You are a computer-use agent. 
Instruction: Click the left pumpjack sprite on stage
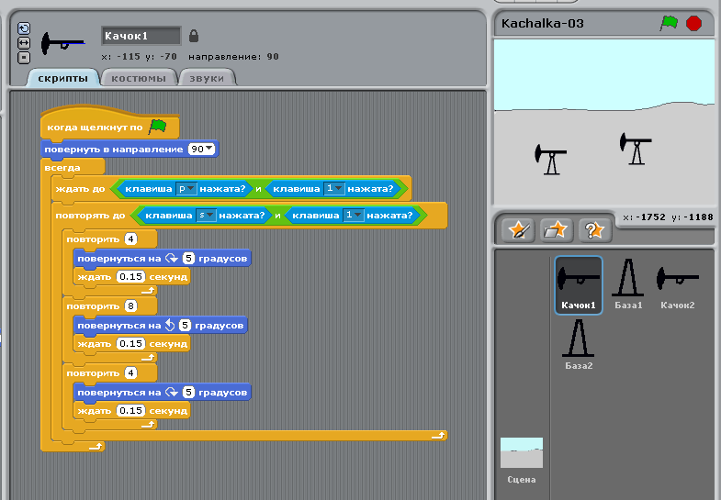pos(551,160)
